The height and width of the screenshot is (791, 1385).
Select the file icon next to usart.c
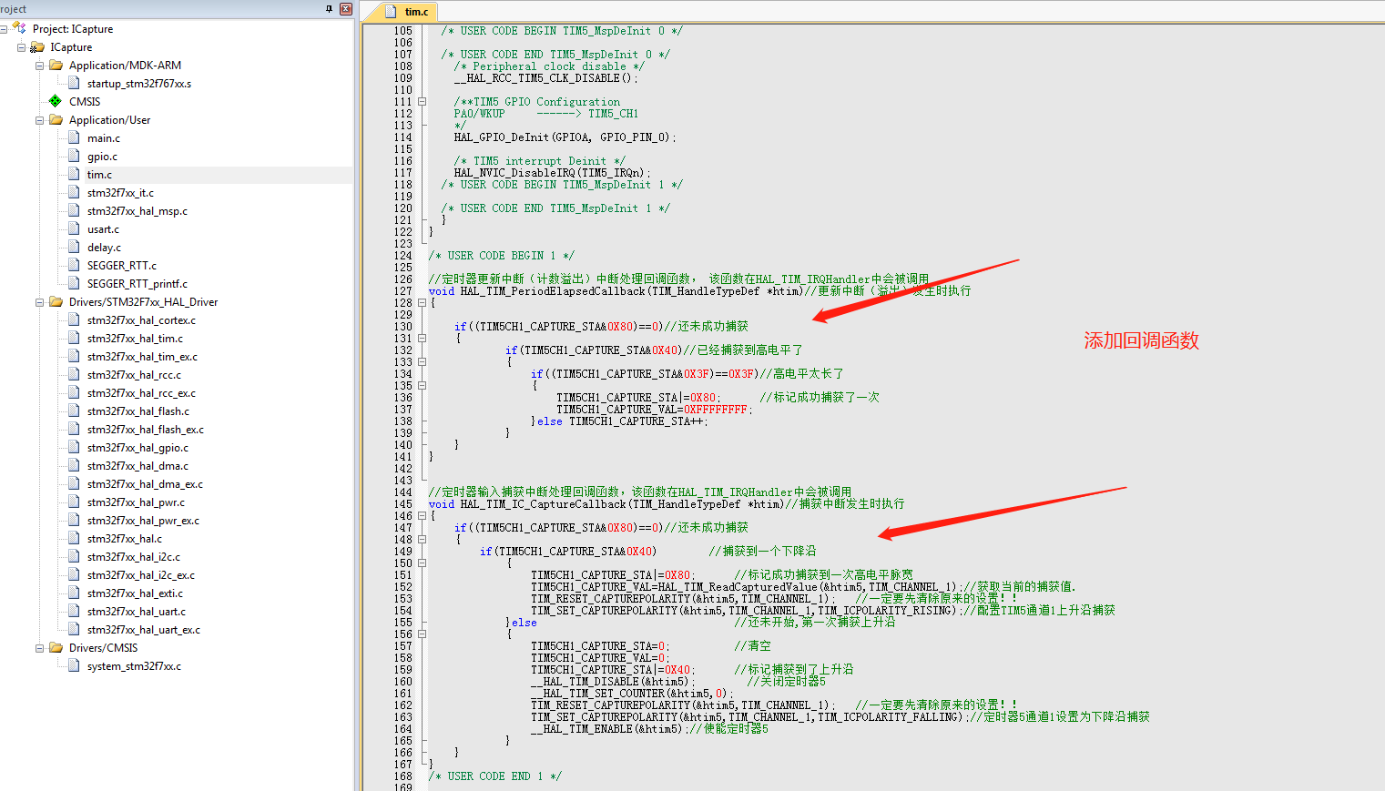tap(74, 228)
